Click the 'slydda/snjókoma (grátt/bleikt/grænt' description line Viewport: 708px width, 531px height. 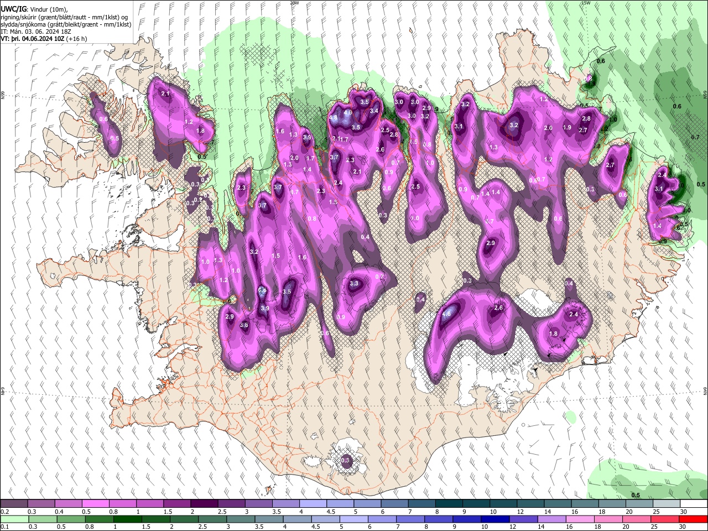[66, 24]
